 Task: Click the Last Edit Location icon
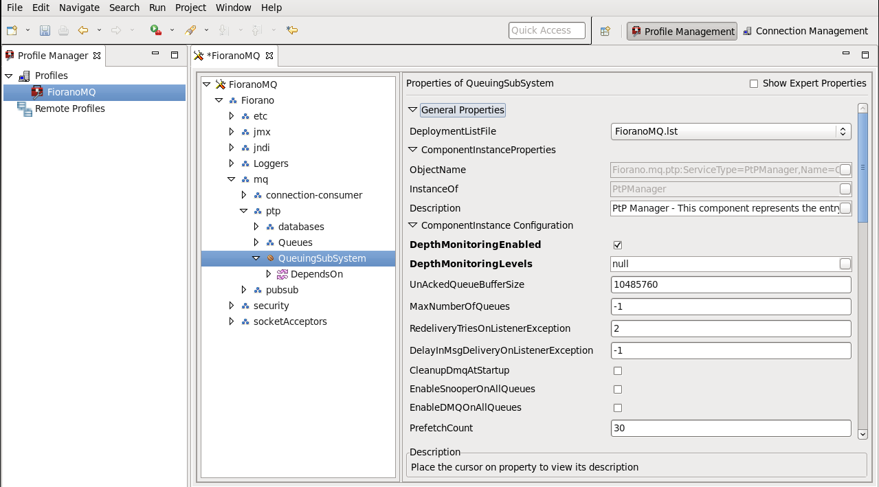click(x=292, y=30)
